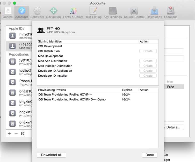Select profile HOYF.HO----Demo row
195x162 pixels.
pos(98,100)
